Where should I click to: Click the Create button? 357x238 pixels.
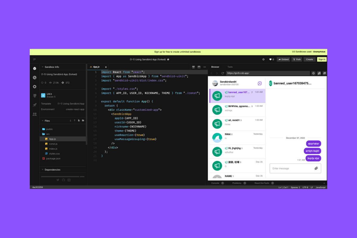(309, 59)
